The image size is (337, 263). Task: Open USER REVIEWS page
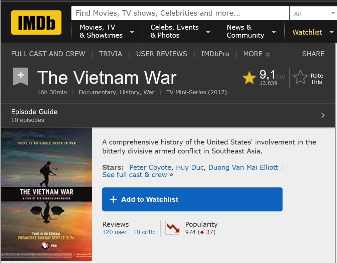tap(162, 54)
